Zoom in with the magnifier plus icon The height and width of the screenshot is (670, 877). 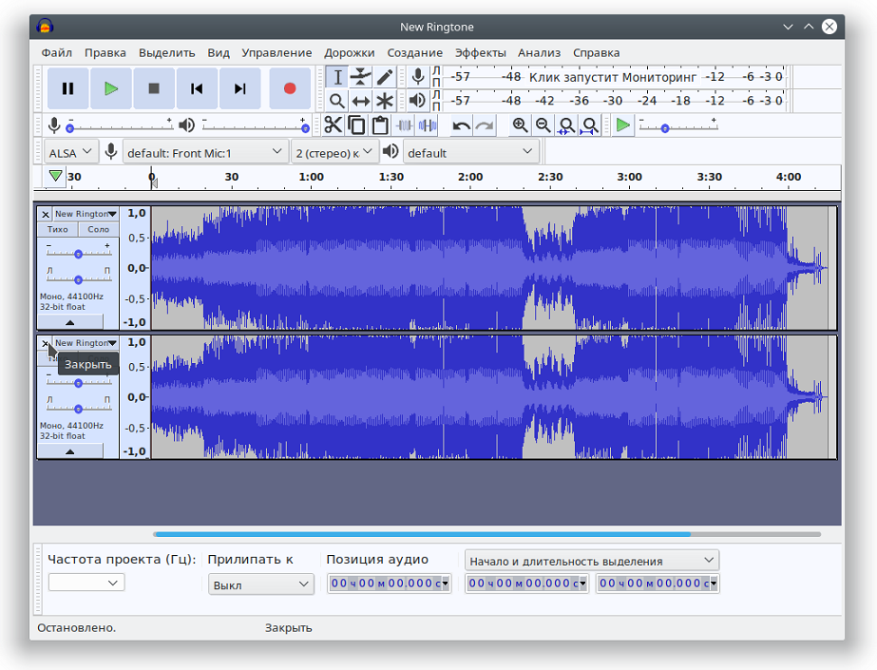[520, 125]
